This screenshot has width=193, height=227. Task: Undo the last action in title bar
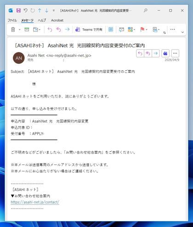[x=26, y=11]
